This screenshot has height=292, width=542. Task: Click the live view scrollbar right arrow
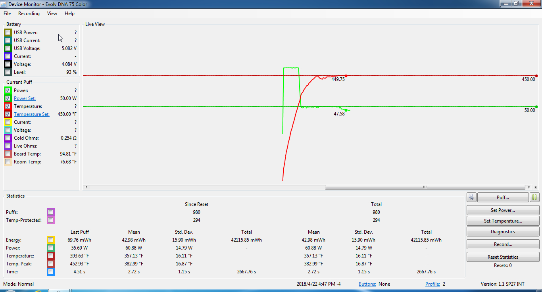(x=529, y=187)
